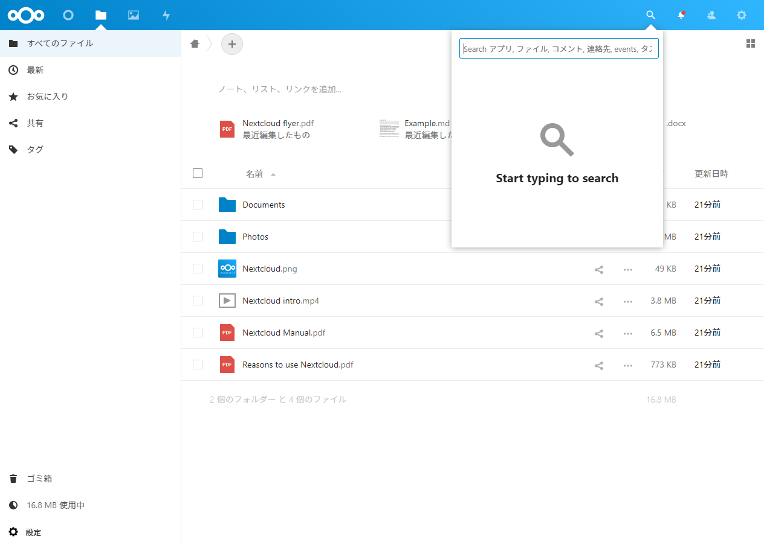Image resolution: width=764 pixels, height=545 pixels.
Task: Open タグ tags view
Action: coord(90,150)
